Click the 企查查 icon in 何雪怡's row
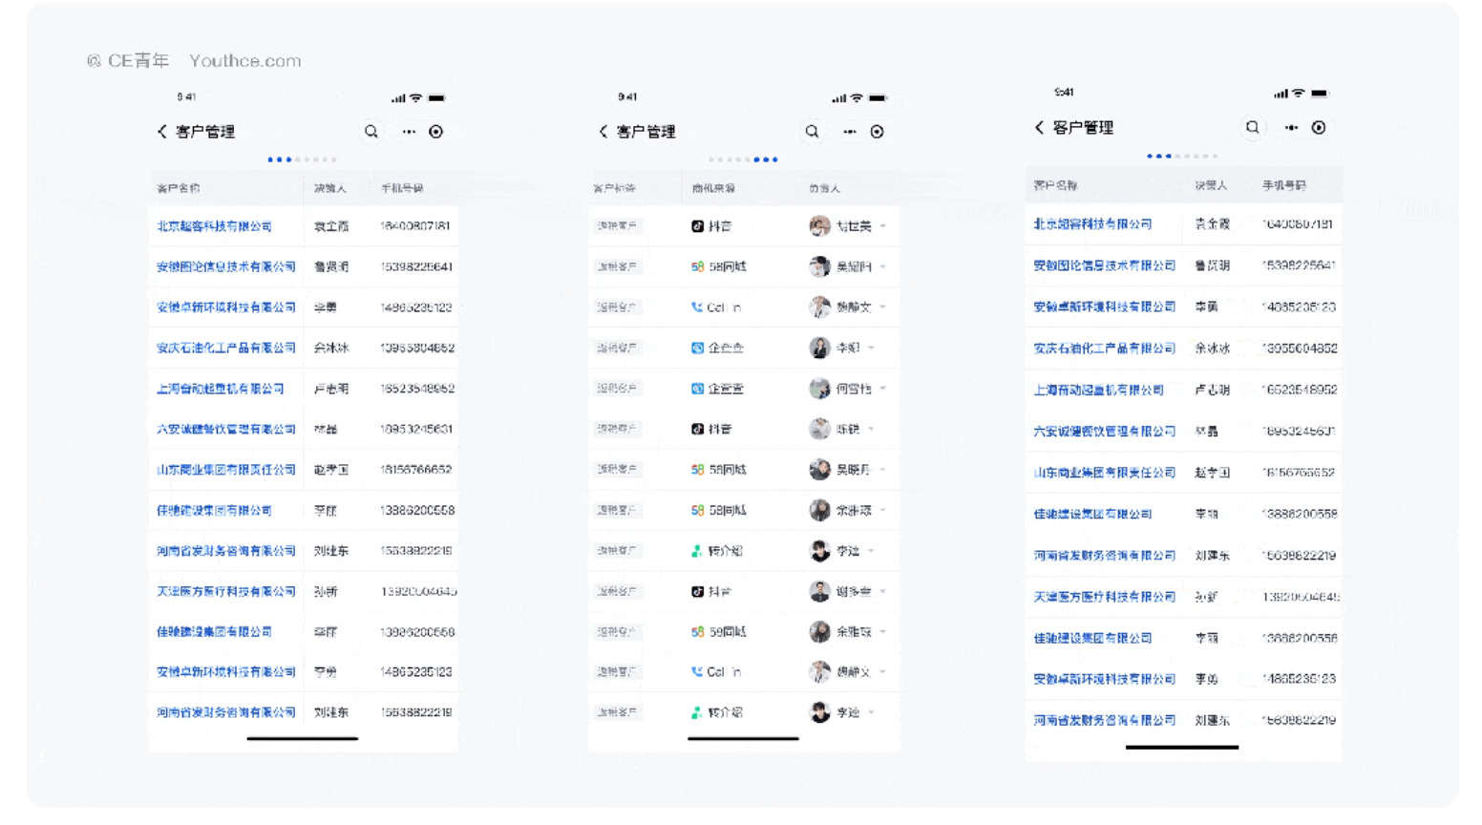Viewport: 1482px width, 825px height. [697, 389]
